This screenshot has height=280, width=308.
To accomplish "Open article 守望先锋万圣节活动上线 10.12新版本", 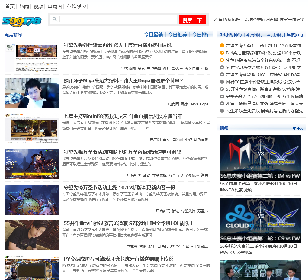I will point(120,188).
